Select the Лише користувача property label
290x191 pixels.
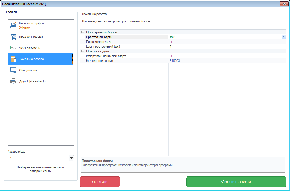coord(99,42)
